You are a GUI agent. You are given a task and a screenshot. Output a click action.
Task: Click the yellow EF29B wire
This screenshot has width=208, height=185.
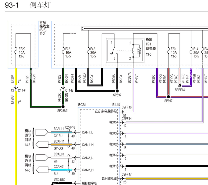(x=16, y=138)
